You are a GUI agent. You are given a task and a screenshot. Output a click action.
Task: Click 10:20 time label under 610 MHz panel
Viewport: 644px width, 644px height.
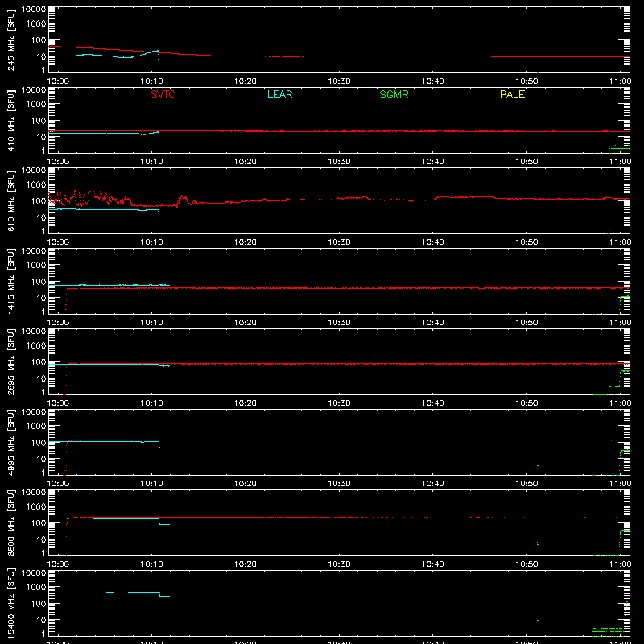[246, 242]
